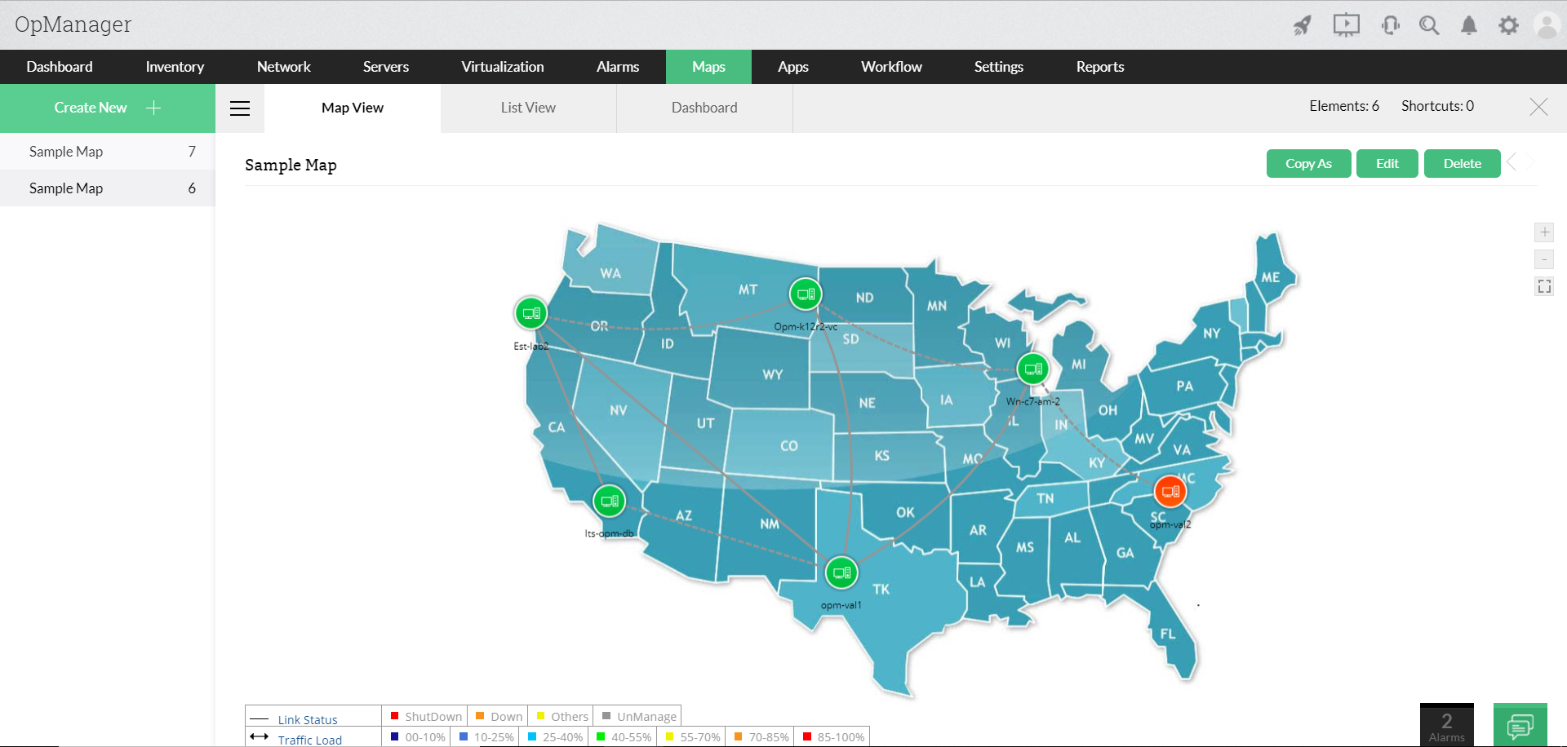Viewport: 1567px width, 747px height.
Task: Open the notification bell
Action: click(1469, 25)
